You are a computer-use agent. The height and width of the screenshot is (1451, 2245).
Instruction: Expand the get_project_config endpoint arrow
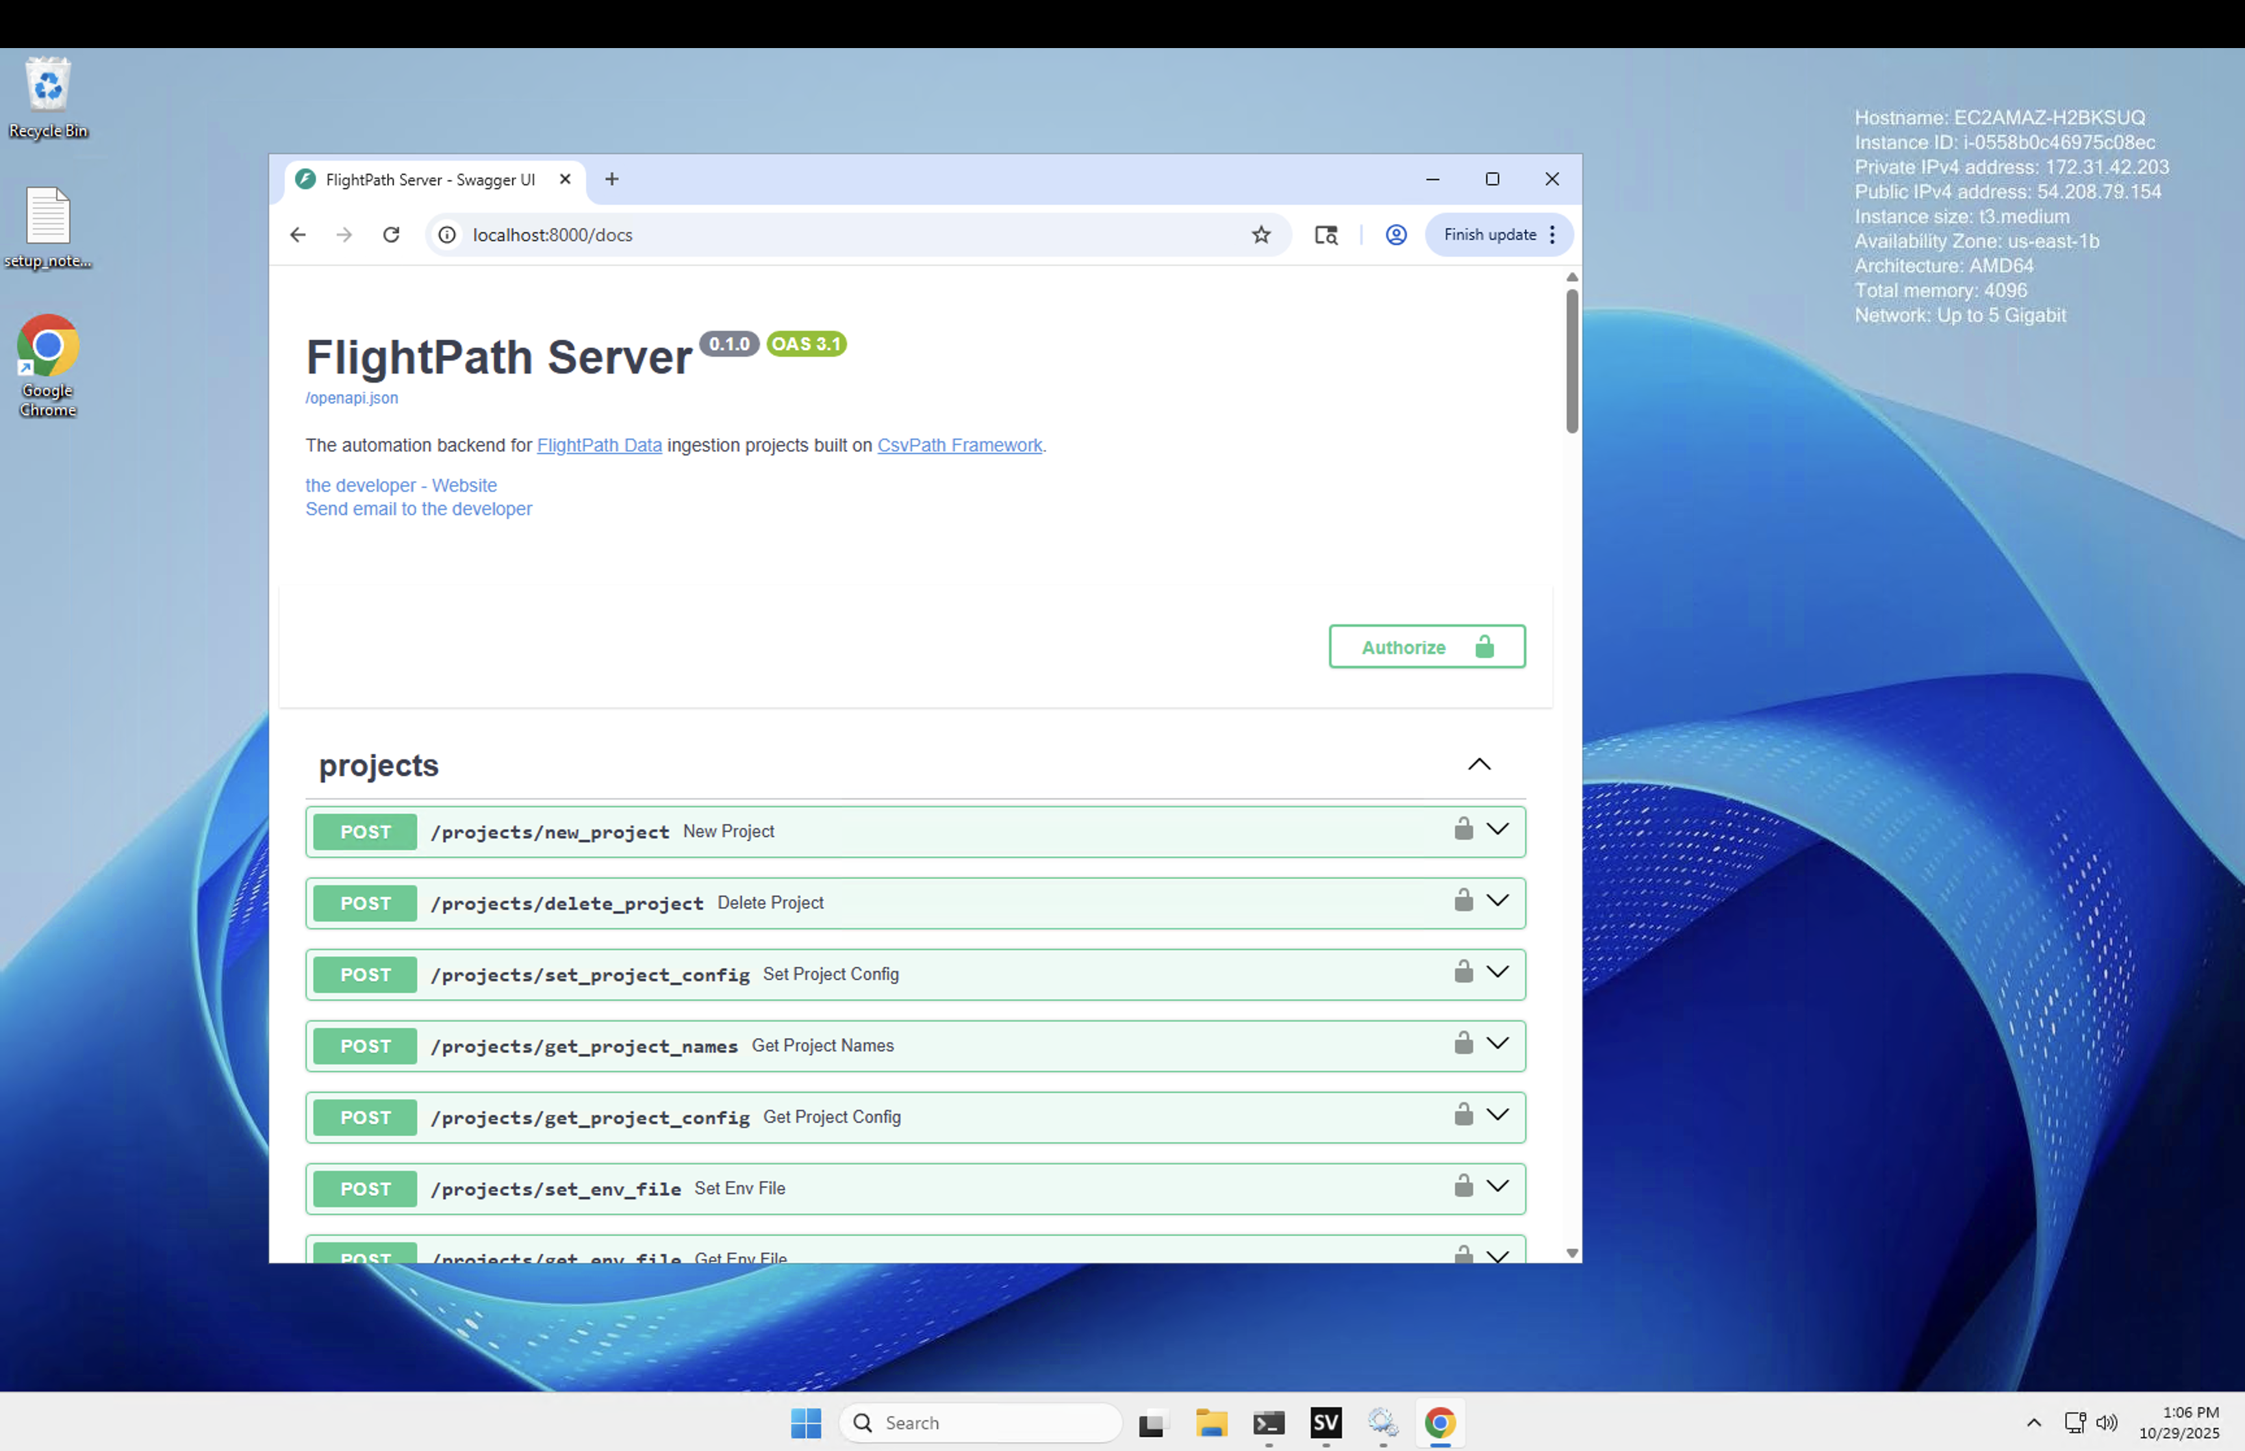1497,1115
